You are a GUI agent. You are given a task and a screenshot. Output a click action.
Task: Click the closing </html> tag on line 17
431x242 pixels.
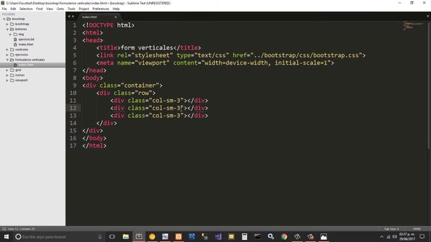click(x=94, y=146)
